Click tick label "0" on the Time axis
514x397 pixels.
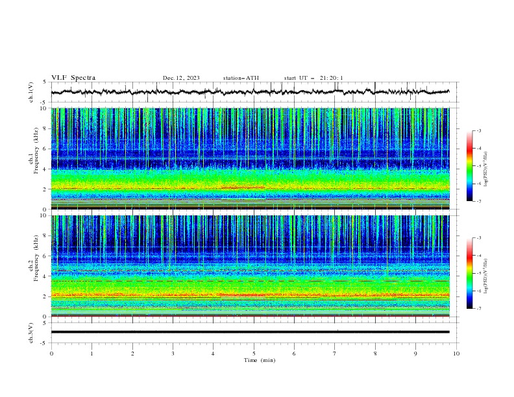pos(51,354)
